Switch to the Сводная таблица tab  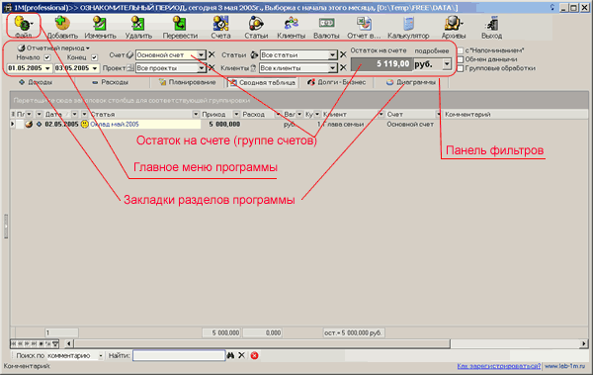[263, 82]
